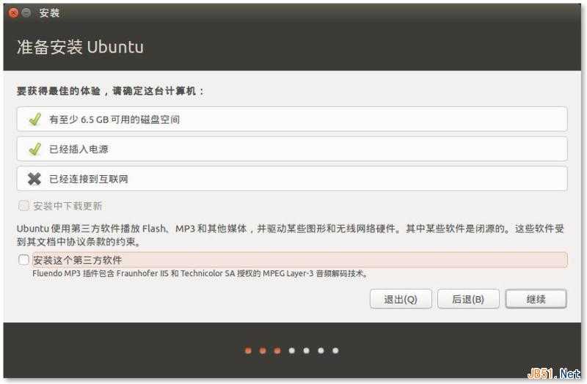This screenshot has width=587, height=384.
Task: Click the green check icon beside 磁盘空间
Action: click(x=34, y=119)
